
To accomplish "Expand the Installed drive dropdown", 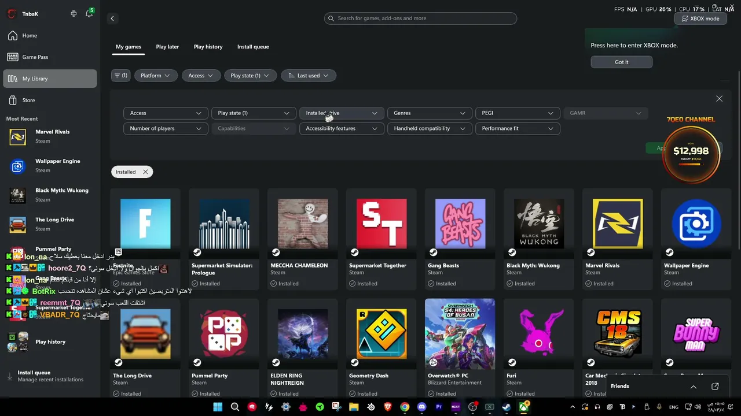I will pos(342,113).
